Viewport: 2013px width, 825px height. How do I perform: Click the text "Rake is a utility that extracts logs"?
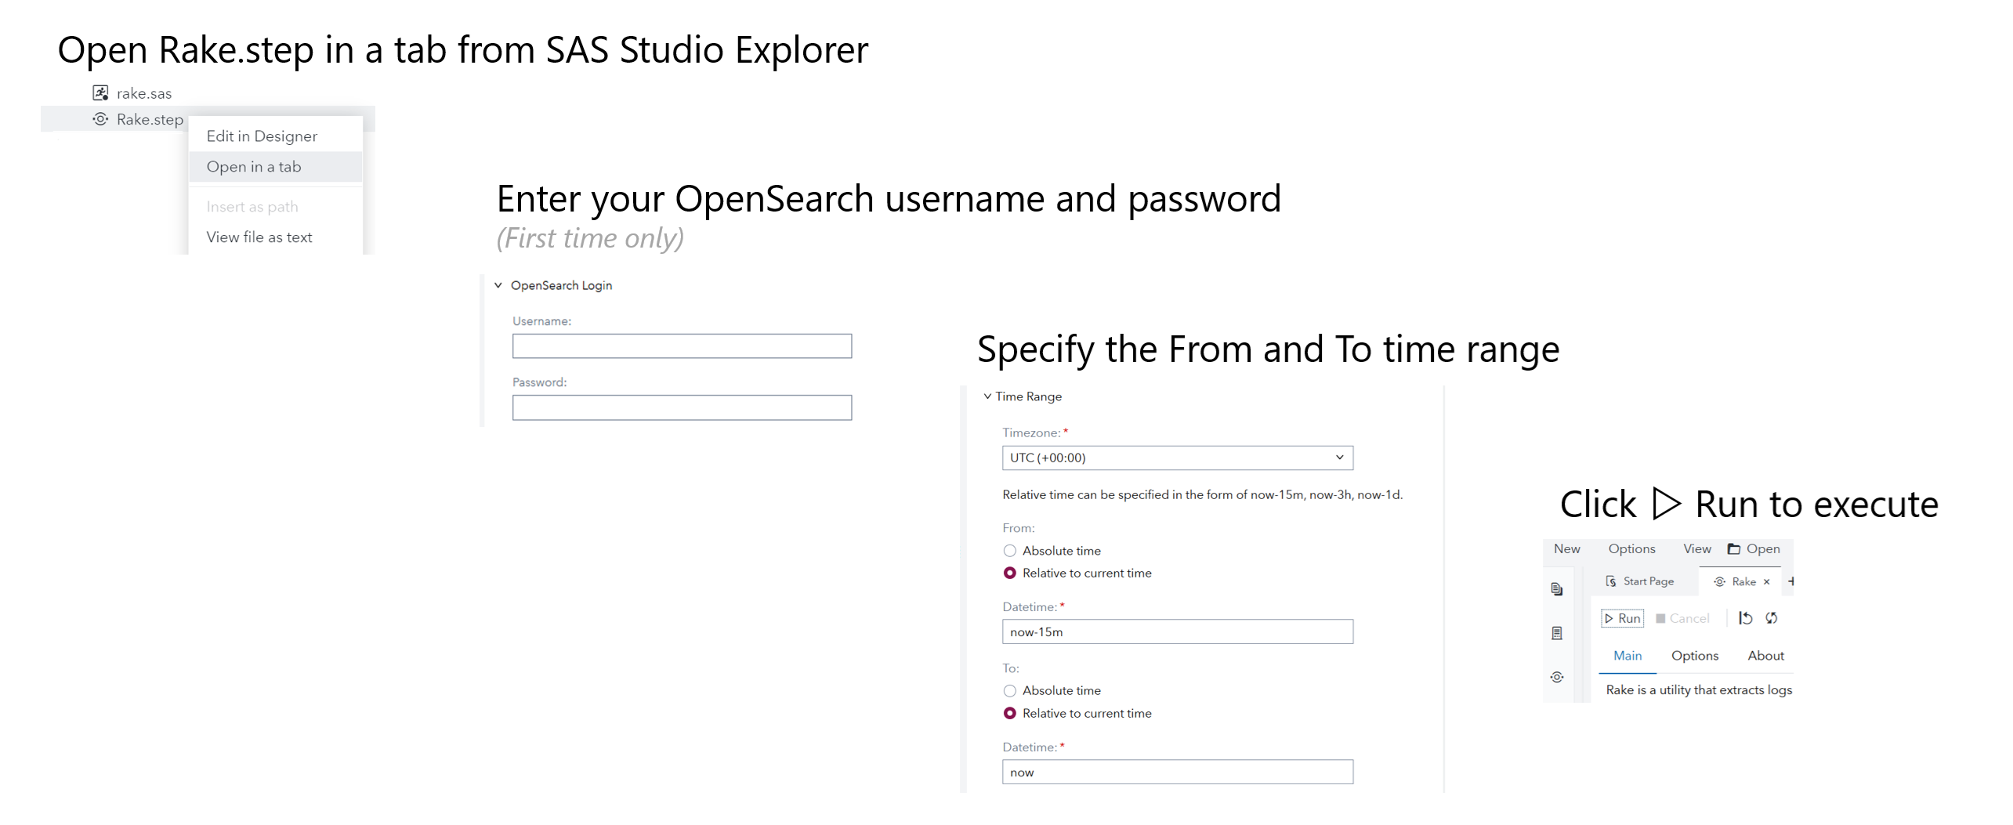1699,689
